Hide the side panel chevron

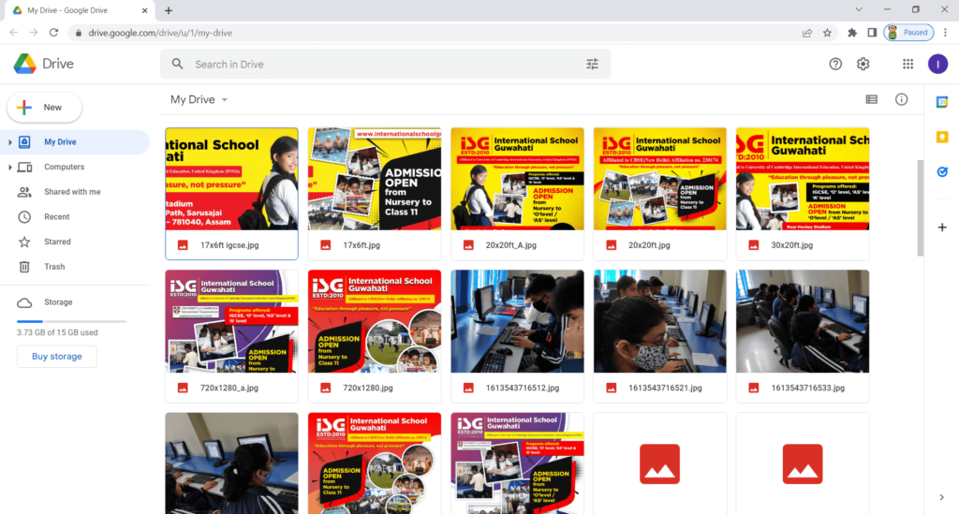click(942, 497)
